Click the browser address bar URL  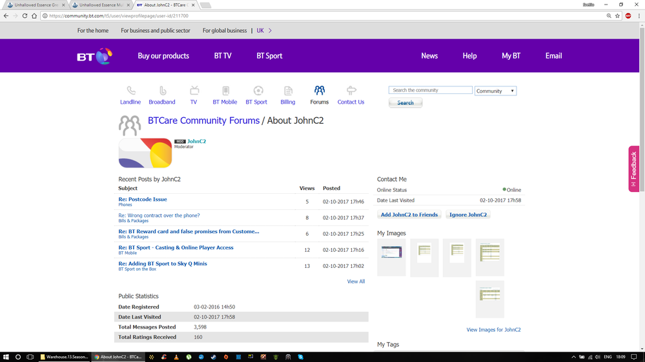pos(118,15)
